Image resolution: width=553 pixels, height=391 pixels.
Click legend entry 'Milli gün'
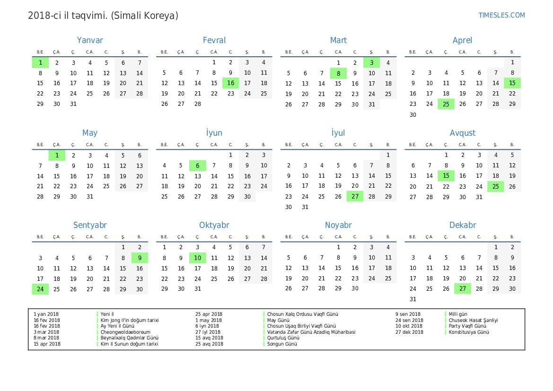(458, 314)
